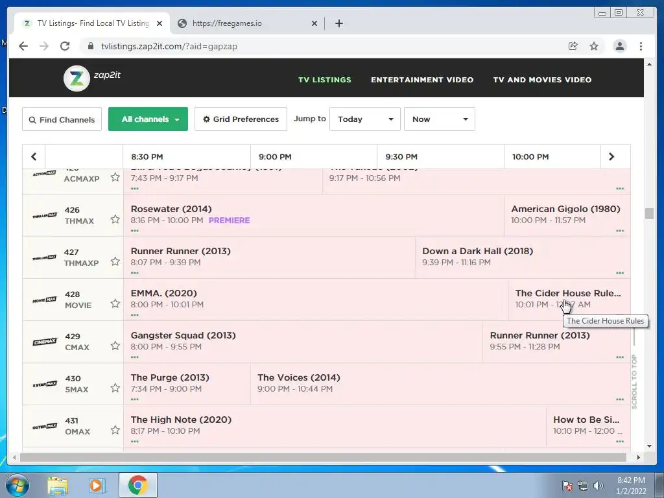Favorite channel 429 CMAX with the star
The height and width of the screenshot is (498, 664).
point(115,346)
